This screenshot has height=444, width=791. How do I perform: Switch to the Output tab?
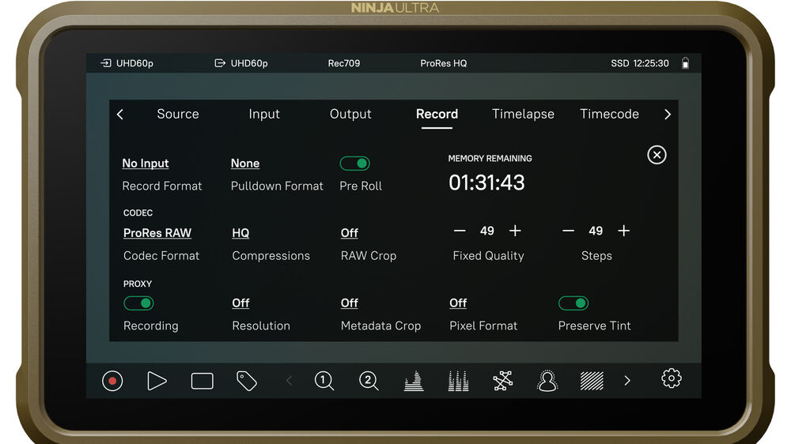coord(350,114)
